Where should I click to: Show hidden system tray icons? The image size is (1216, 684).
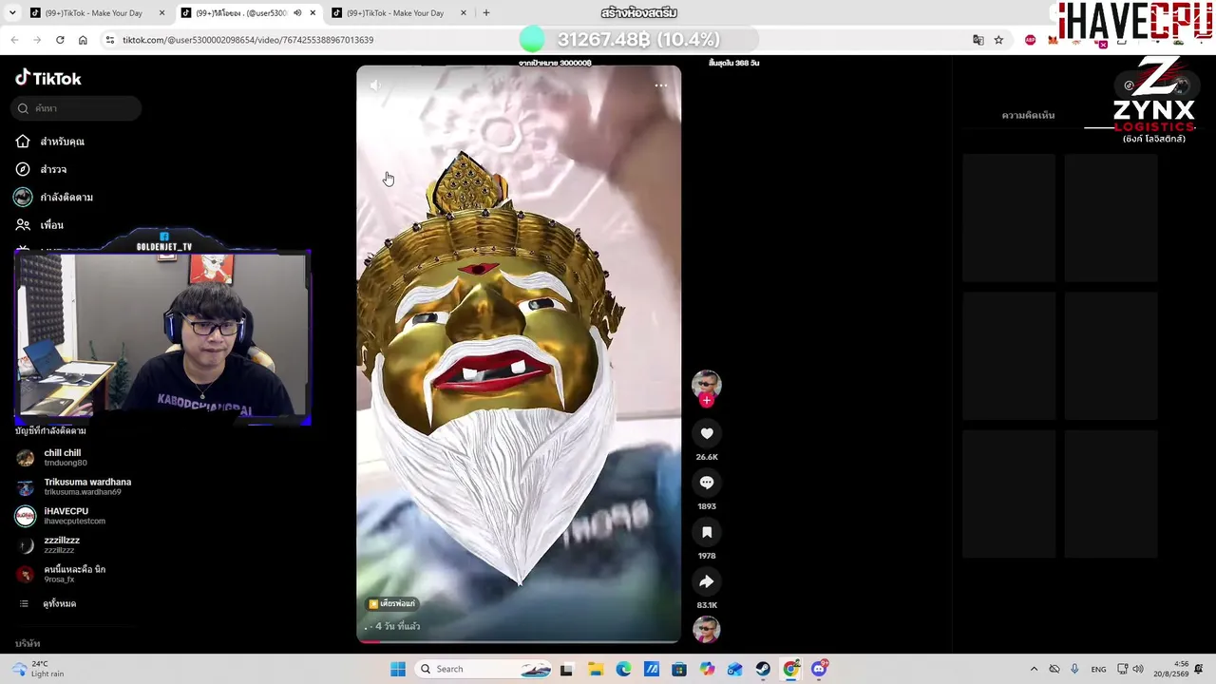pos(1034,669)
